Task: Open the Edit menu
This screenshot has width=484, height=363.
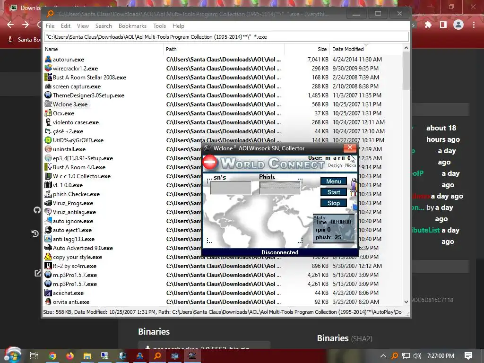Action: tap(65, 26)
